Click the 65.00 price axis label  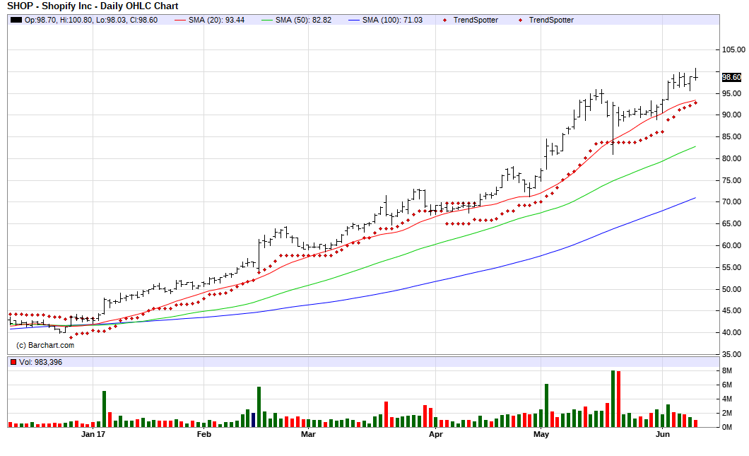click(731, 223)
